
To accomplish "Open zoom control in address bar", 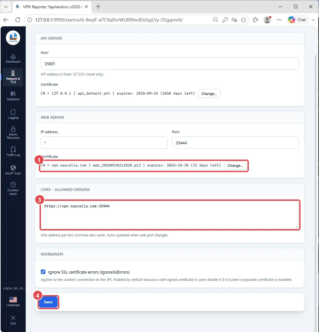I will tap(216, 20).
